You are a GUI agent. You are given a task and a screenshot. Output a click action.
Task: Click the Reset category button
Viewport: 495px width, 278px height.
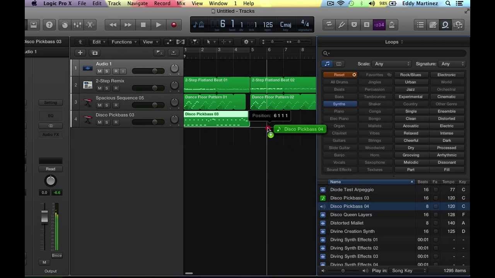(x=340, y=75)
